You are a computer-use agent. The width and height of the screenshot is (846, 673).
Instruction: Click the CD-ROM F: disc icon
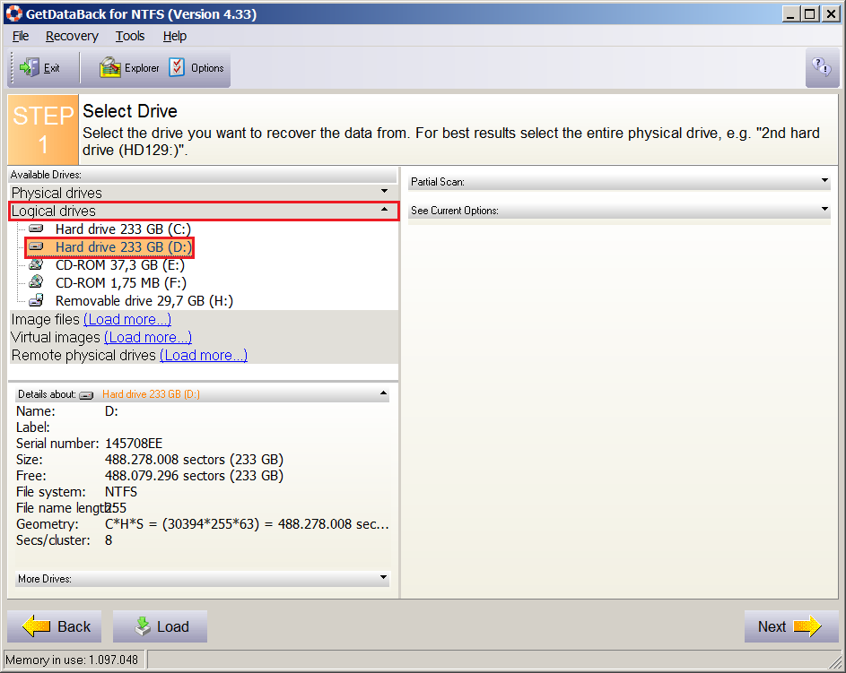pyautogui.click(x=36, y=282)
